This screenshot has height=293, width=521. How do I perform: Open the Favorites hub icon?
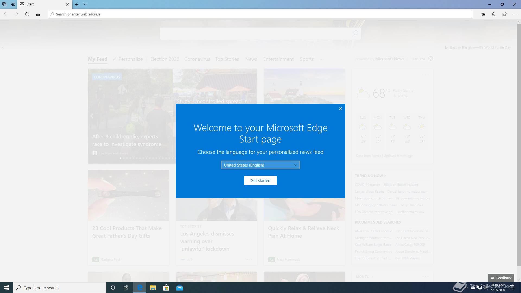coord(483,14)
